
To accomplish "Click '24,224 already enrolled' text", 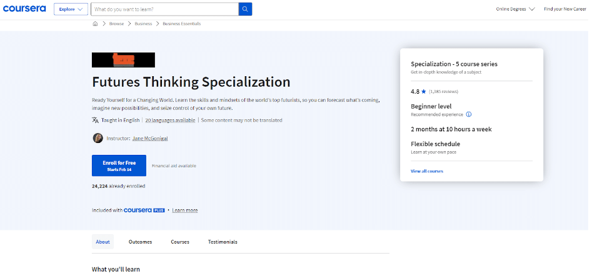I will coord(119,186).
